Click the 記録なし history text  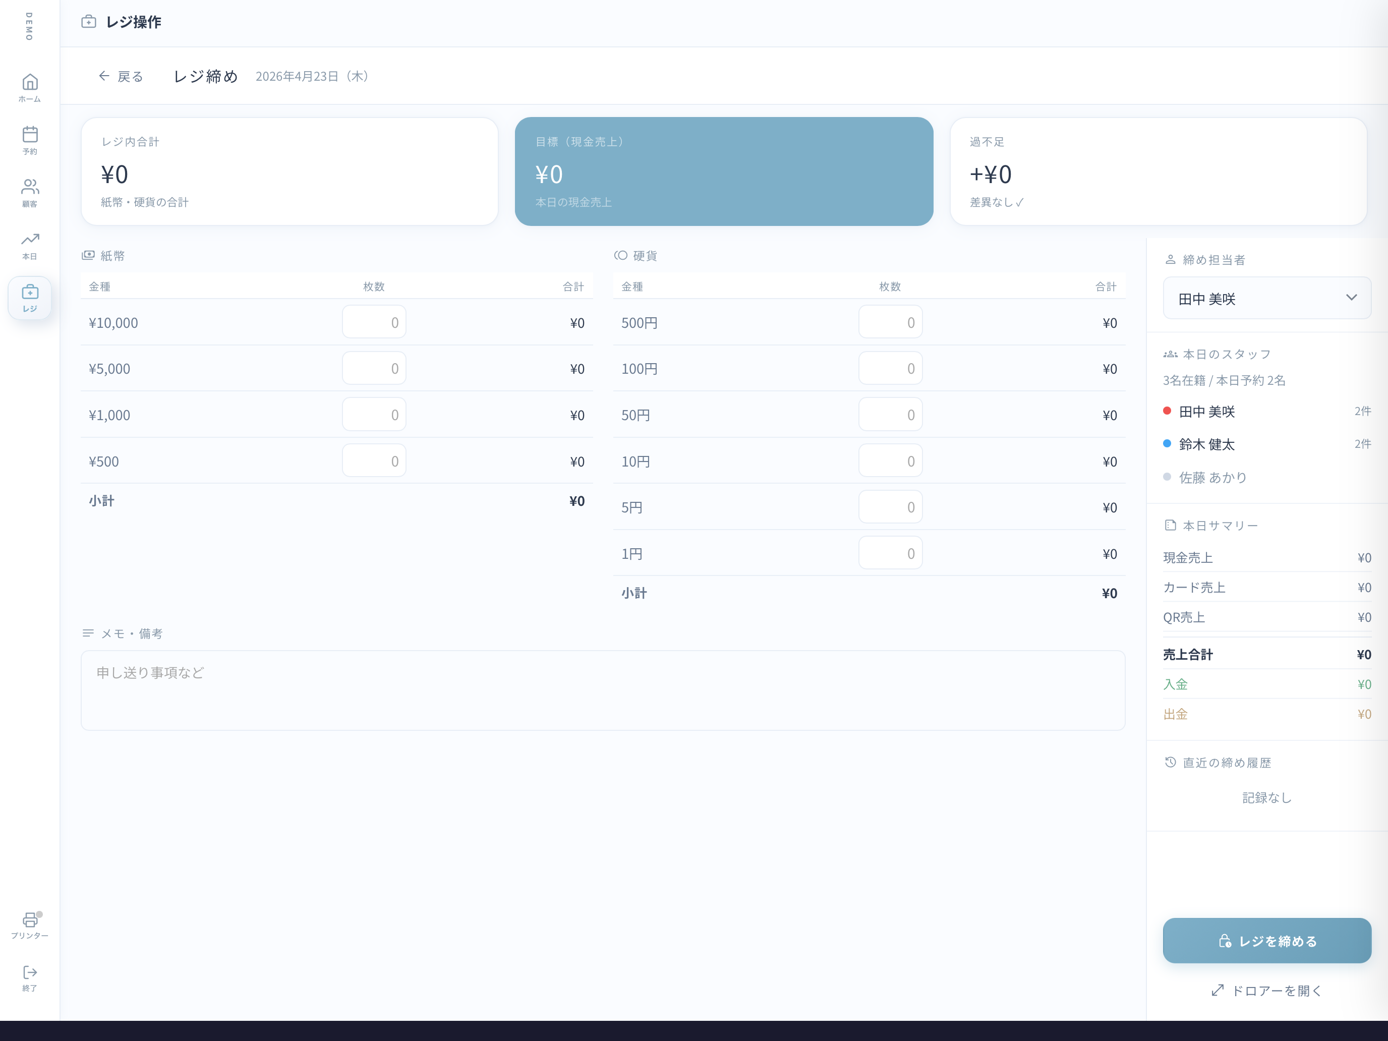(x=1267, y=797)
